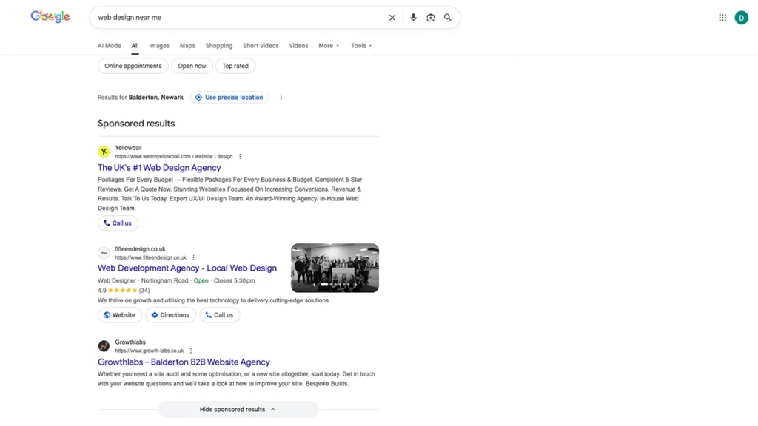Screen dimensions: 758x426
Task: Call fifteendesign with the Call us button
Action: (x=220, y=314)
